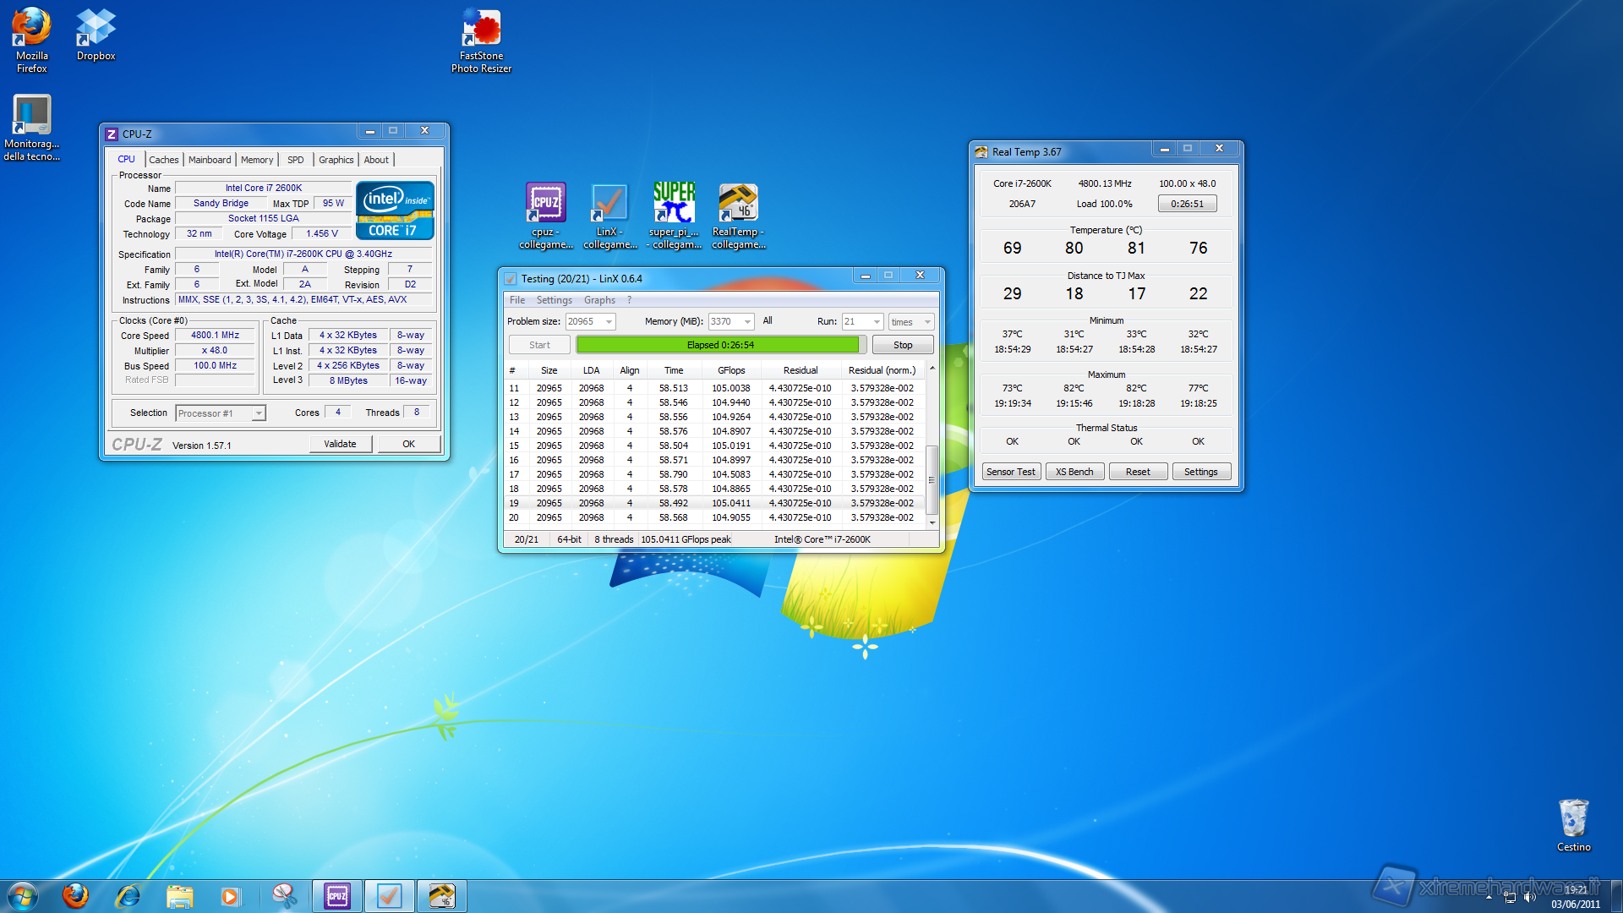Expand the Memory (MiB) dropdown
The image size is (1623, 913).
point(747,322)
